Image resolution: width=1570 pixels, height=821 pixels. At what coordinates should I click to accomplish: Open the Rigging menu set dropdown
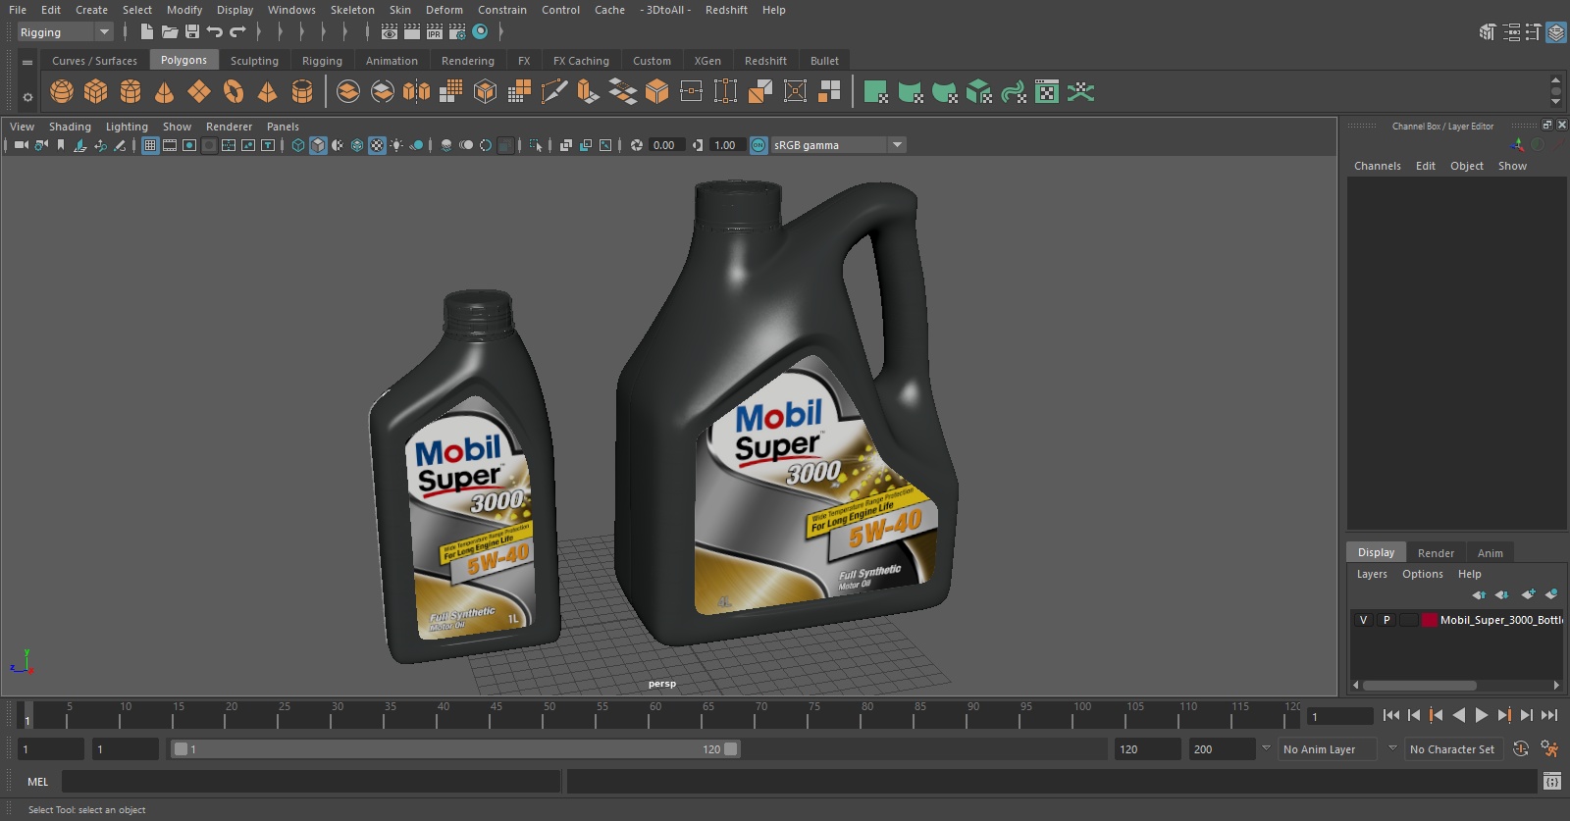tap(66, 32)
